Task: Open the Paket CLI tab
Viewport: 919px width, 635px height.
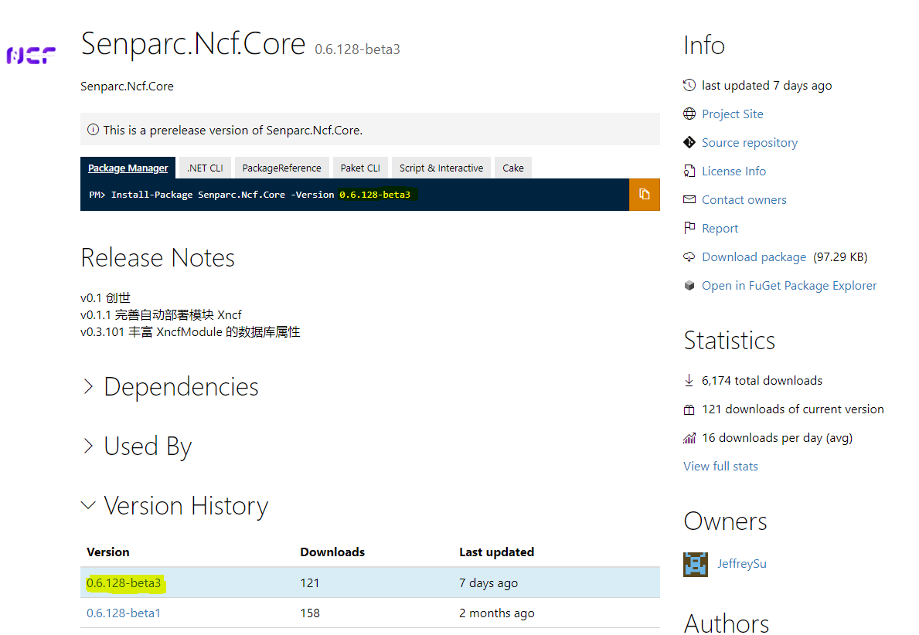Action: pos(360,168)
